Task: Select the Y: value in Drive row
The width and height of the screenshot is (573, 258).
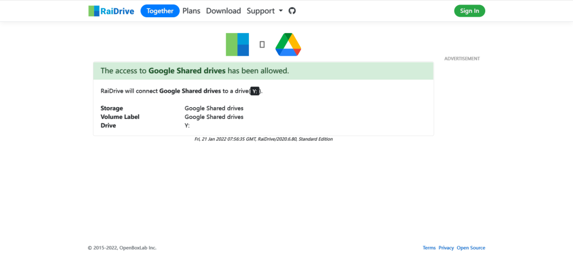Action: [x=187, y=126]
